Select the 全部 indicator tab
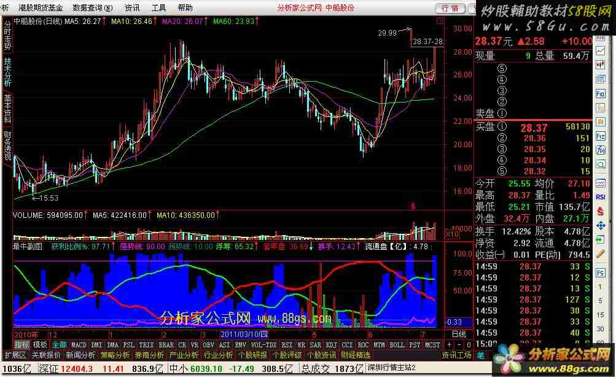Viewport: 616px width, 378px height. coord(60,345)
